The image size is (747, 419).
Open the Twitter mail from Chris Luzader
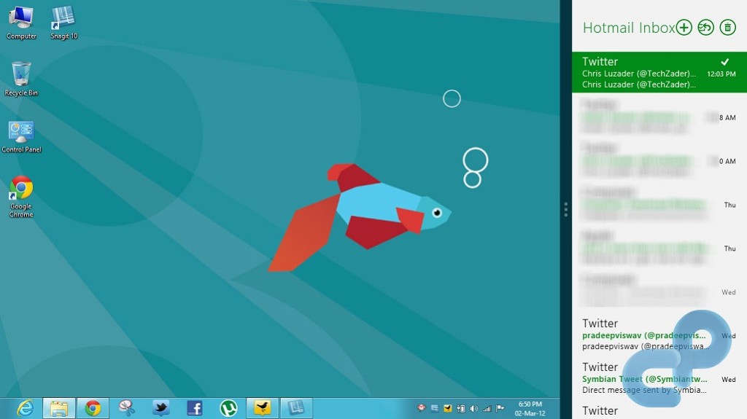[x=659, y=72]
